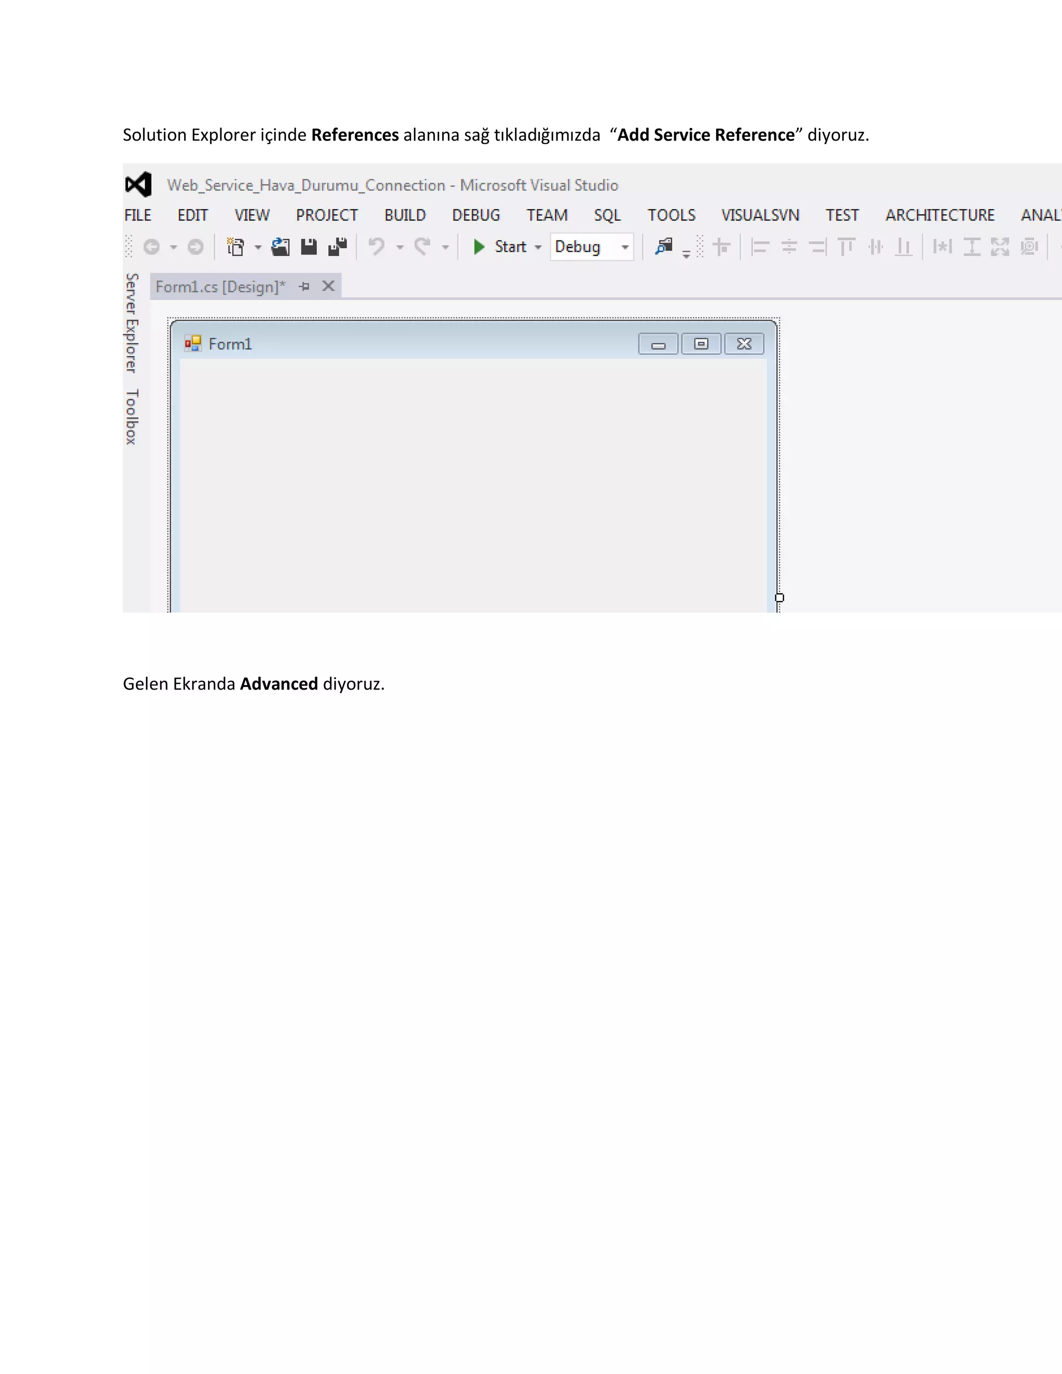Click the Open File folder icon

[x=281, y=247]
